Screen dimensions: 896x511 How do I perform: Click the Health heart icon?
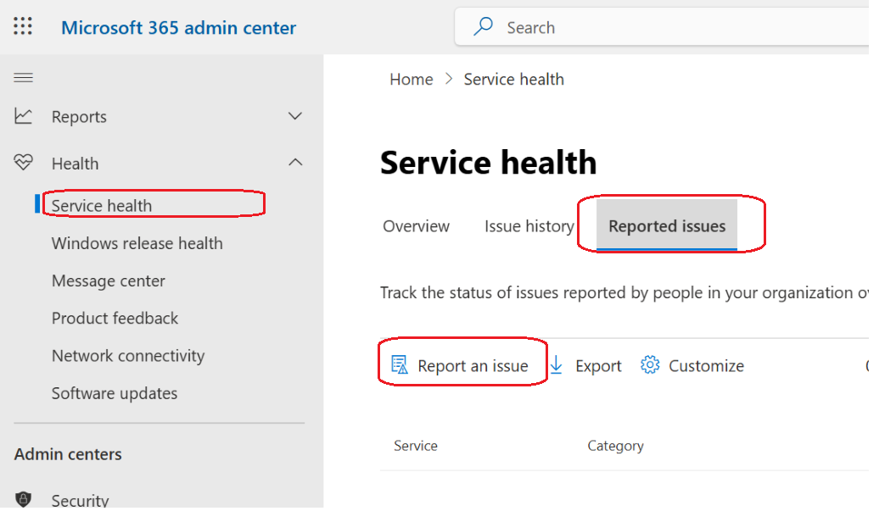[x=24, y=163]
